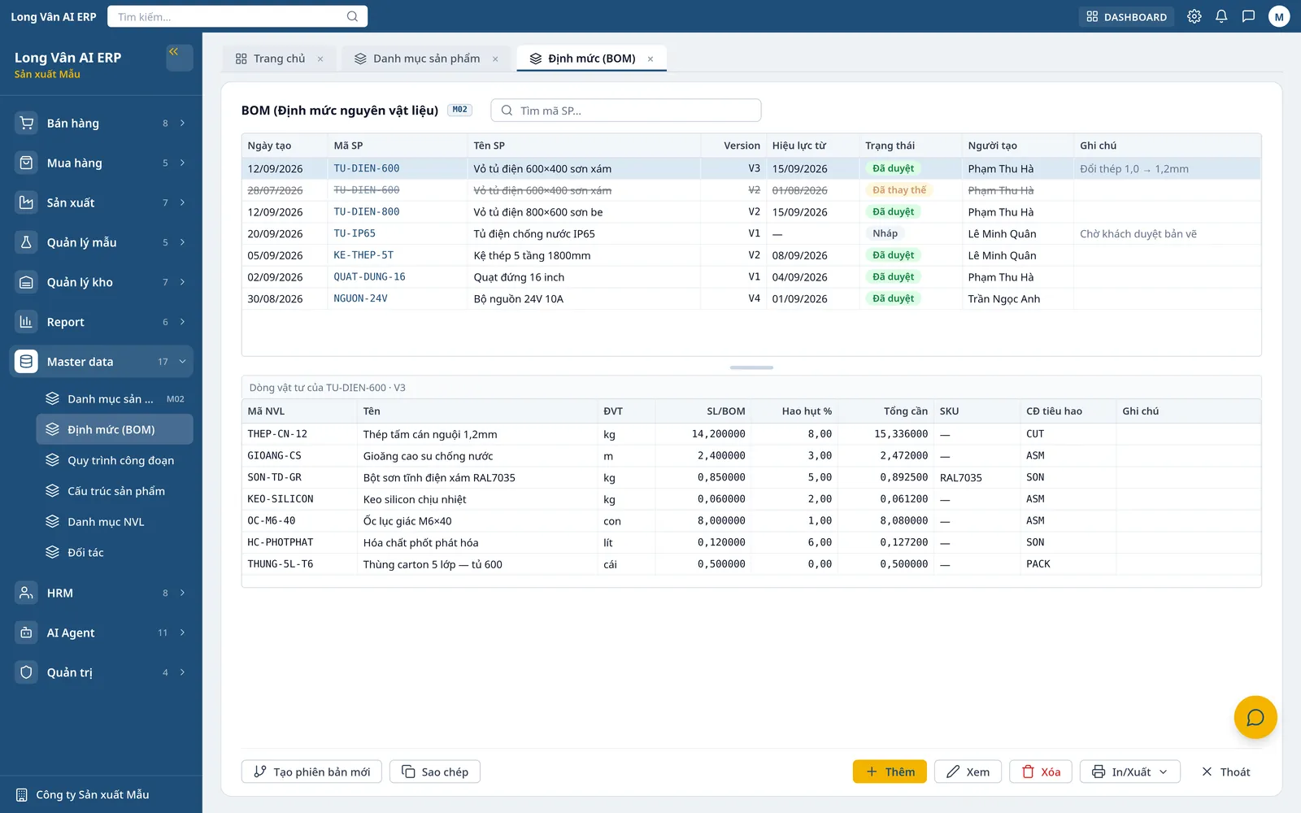Click the Sao chép button
1301x813 pixels.
(435, 772)
